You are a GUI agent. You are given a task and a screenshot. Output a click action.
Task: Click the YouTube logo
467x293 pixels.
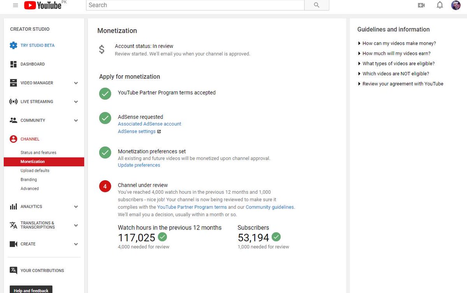43,5
